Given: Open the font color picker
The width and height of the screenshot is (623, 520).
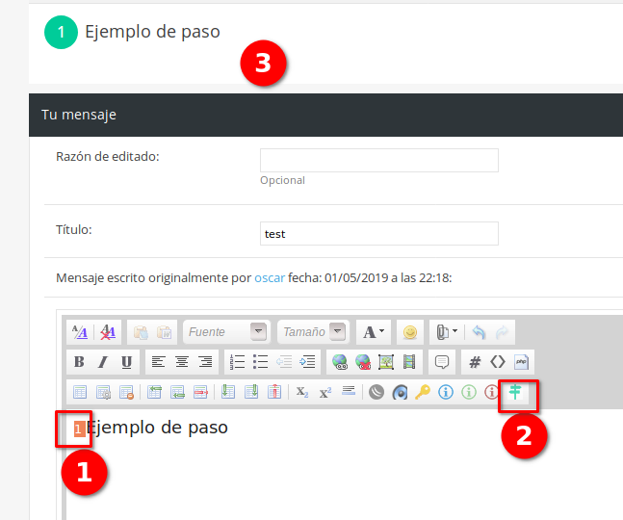Looking at the screenshot, I should pos(373,332).
